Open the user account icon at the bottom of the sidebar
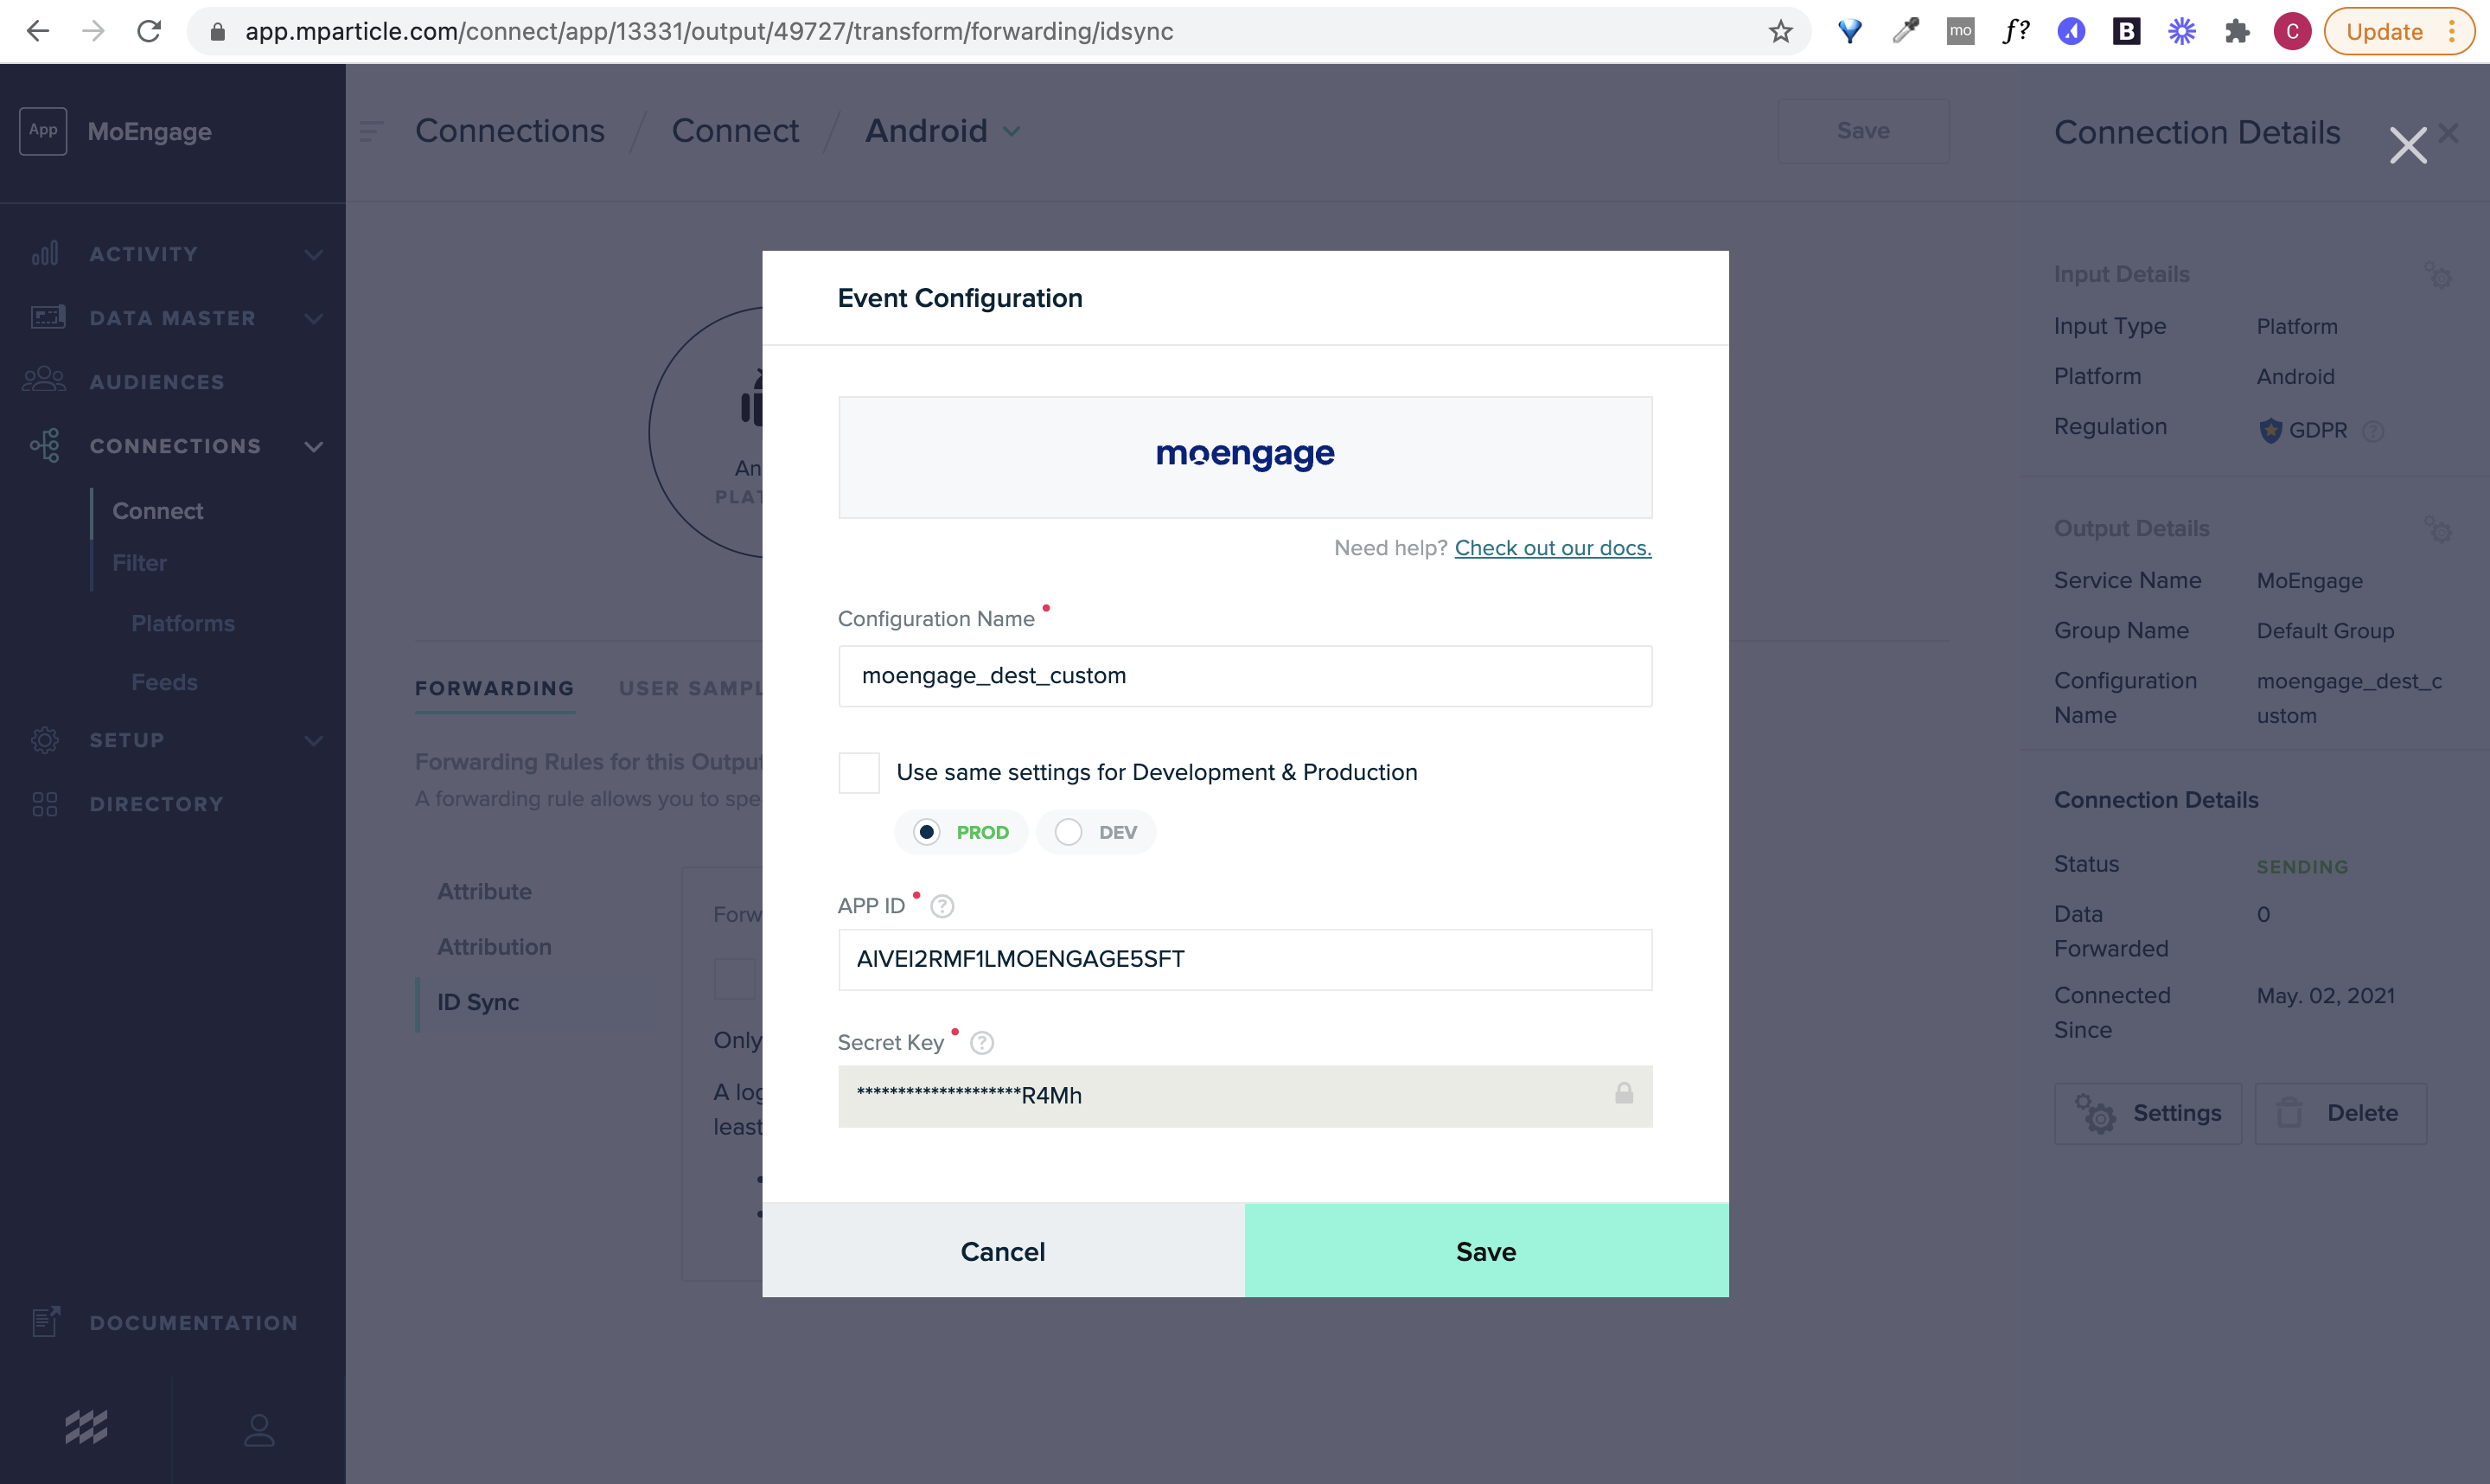 pos(259,1430)
